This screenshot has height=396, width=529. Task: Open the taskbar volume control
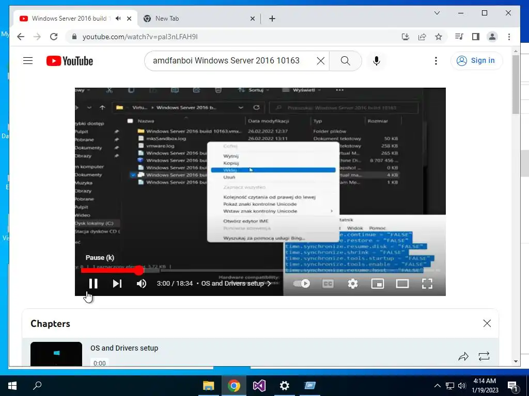462,386
